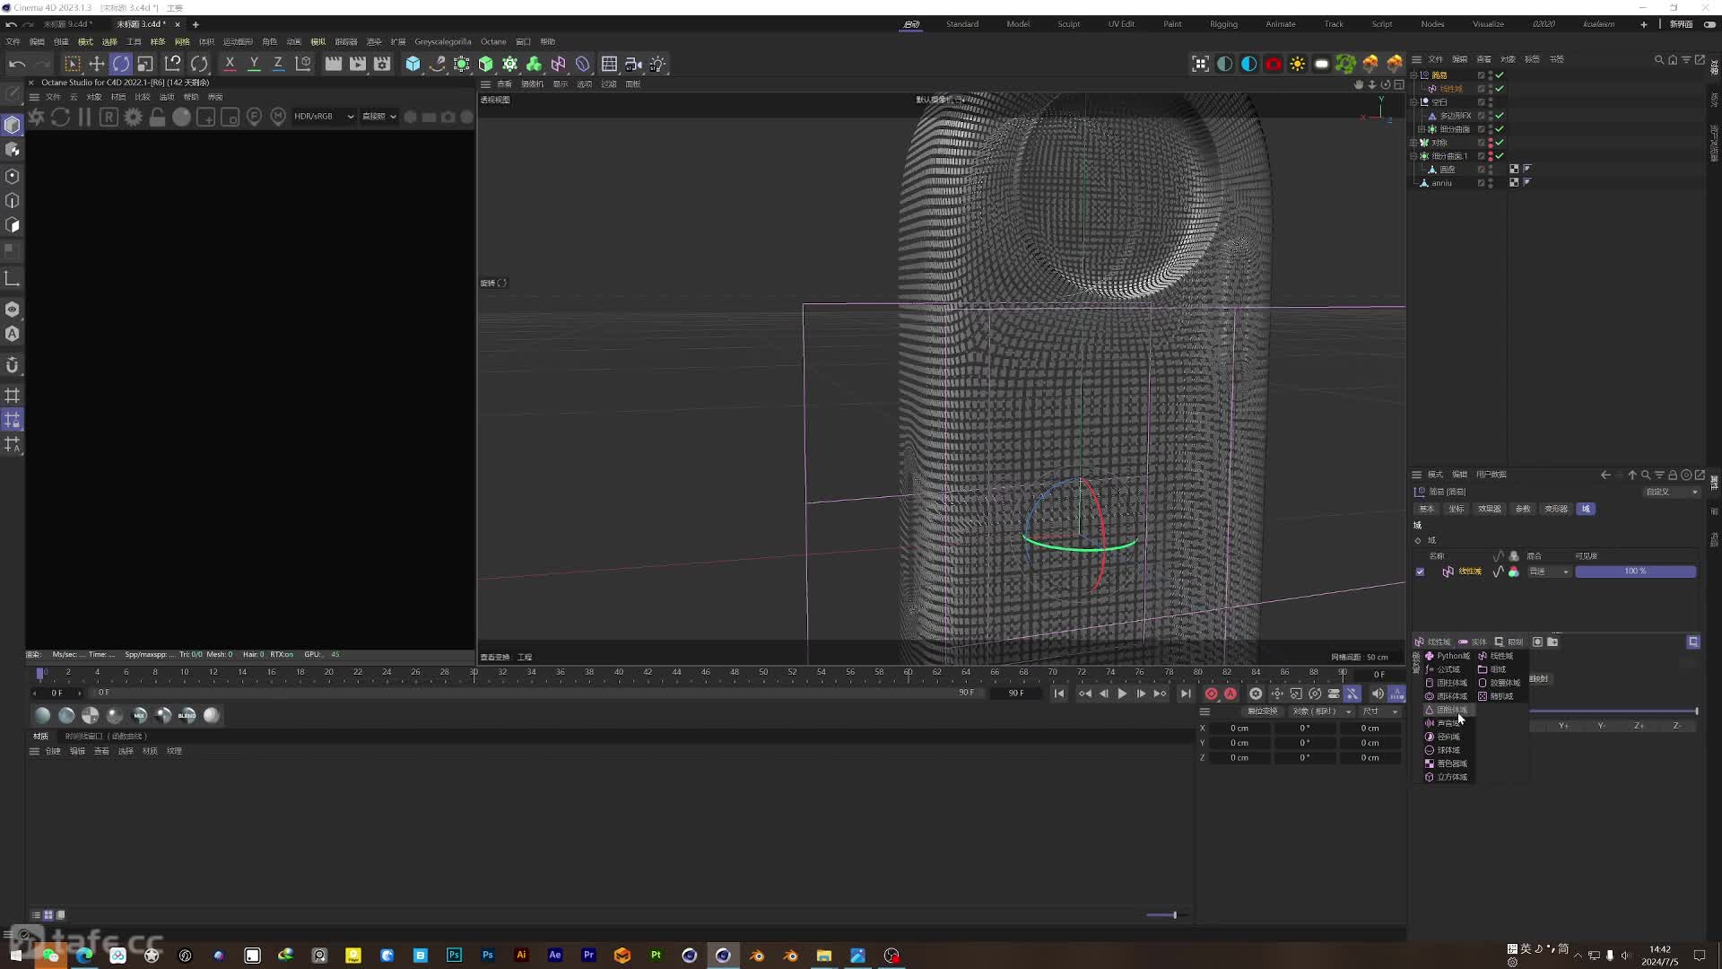This screenshot has width=1722, height=969.
Task: Open the Greyscalegorilla menu
Action: click(x=442, y=41)
